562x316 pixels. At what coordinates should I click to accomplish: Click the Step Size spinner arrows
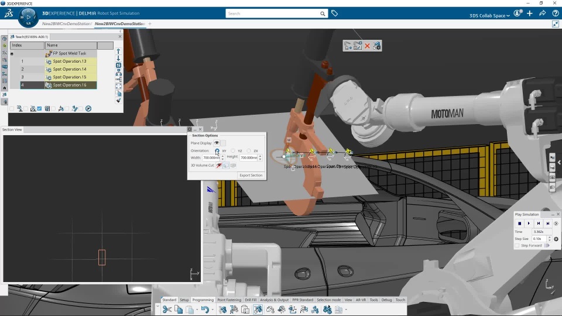[x=550, y=239]
